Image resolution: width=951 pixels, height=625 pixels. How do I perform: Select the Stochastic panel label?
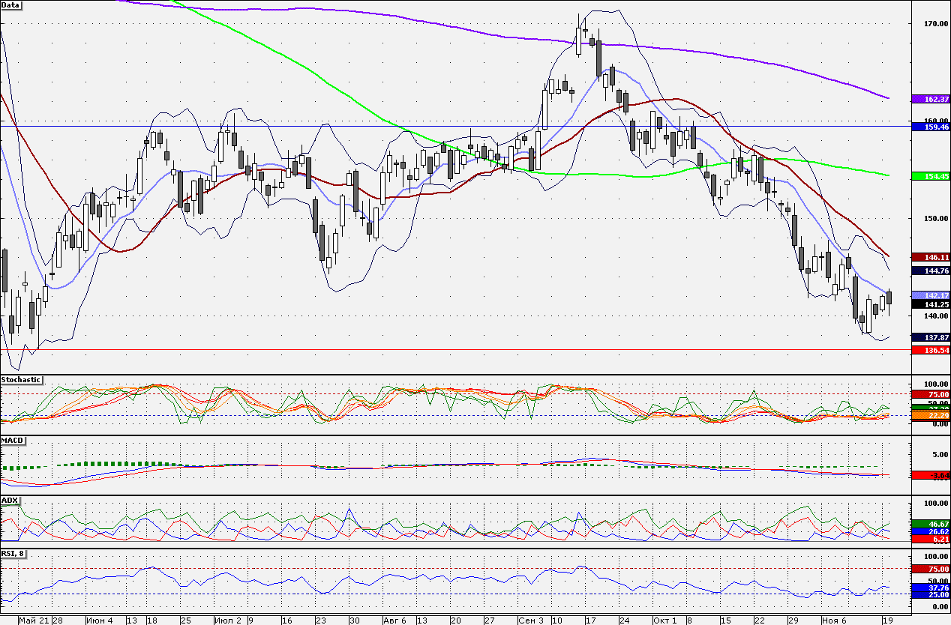pos(21,380)
